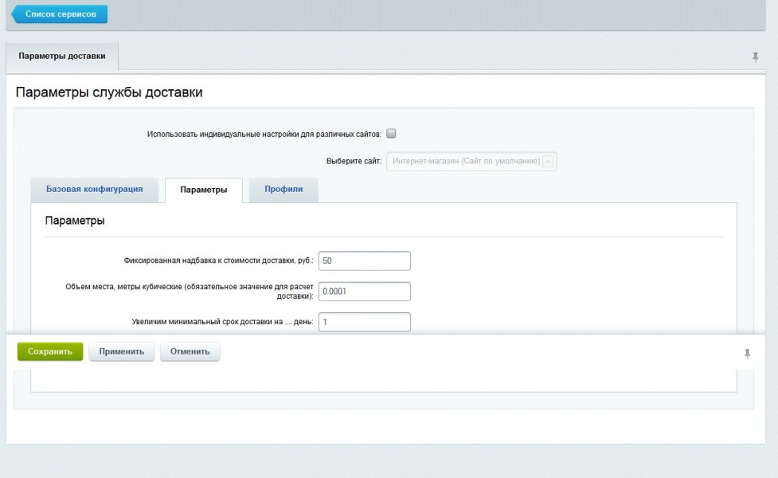
Task: Cancel changes with the Отменить button
Action: click(x=190, y=351)
